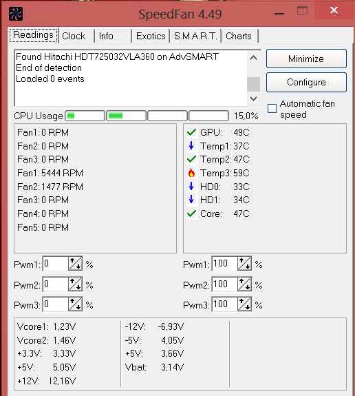Click the log box scroll down arrow
355x396 pixels.
click(x=253, y=98)
